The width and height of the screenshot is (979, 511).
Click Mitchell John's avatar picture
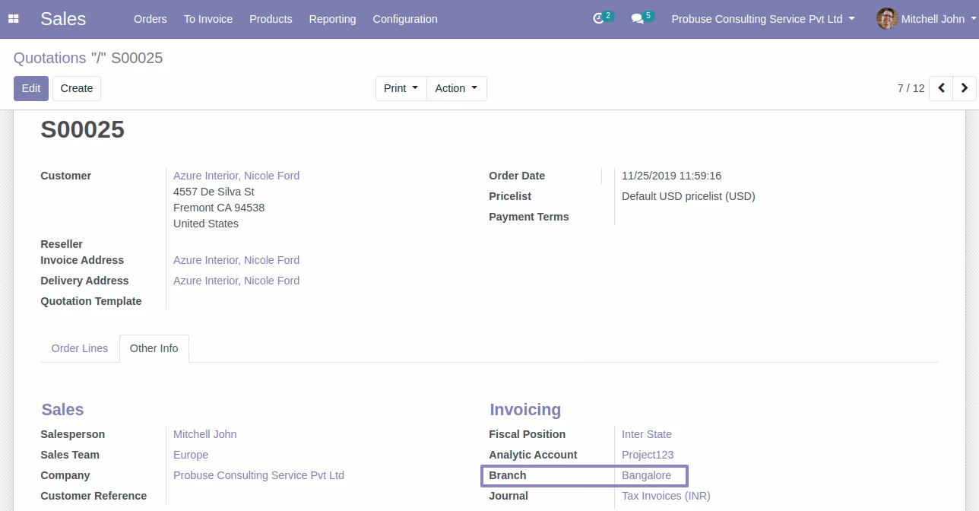pyautogui.click(x=887, y=19)
